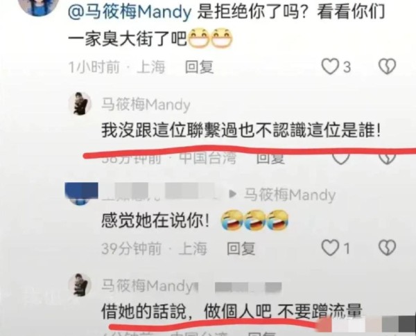Open blurred user's blue avatar
The width and height of the screenshot is (416, 336).
coord(81,194)
